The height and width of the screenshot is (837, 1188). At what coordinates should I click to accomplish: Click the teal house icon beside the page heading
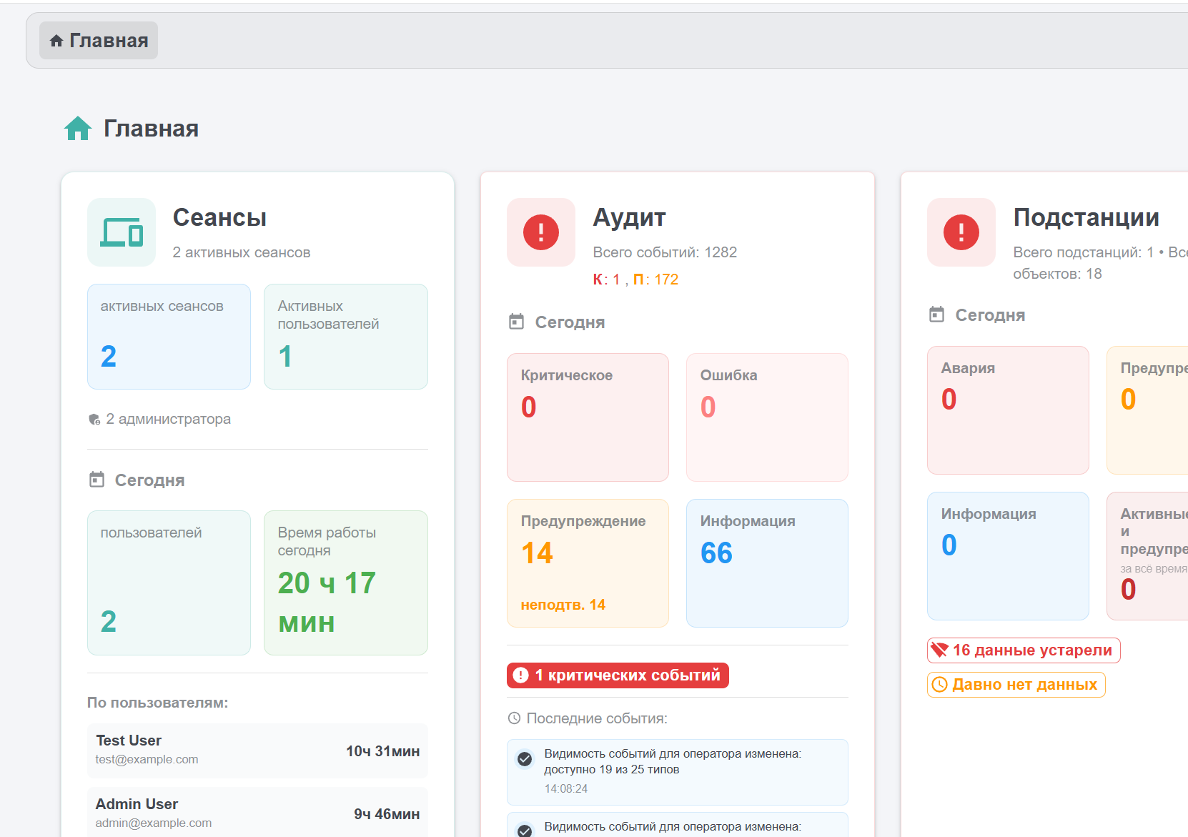78,129
